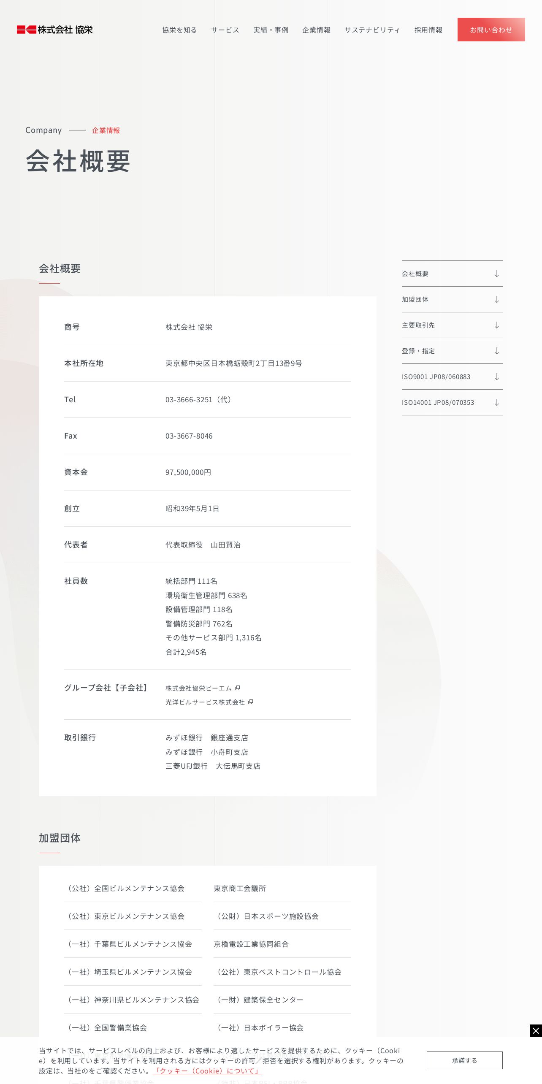Image resolution: width=542 pixels, height=1084 pixels.
Task: Click the 企業情報 breadcrumb label
Action: [106, 130]
